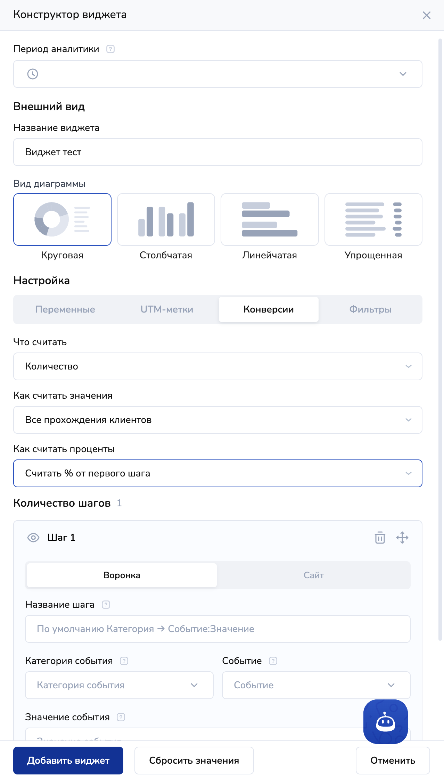The height and width of the screenshot is (780, 444).
Task: Switch to the Фильтры tab
Action: [370, 309]
